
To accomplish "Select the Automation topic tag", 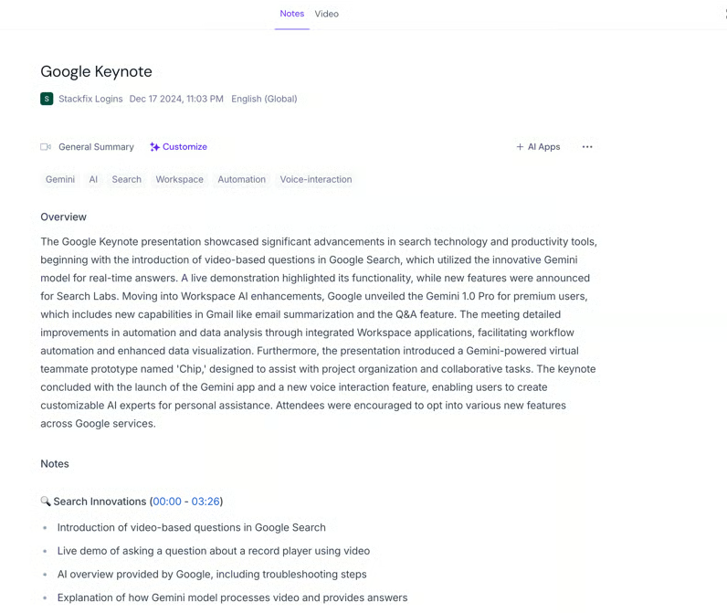I will point(241,180).
